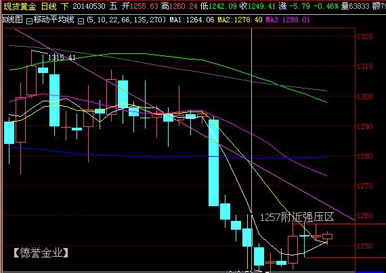Click the 20140530 date field
Screen dimensions: 386x273
pyautogui.click(x=89, y=6)
